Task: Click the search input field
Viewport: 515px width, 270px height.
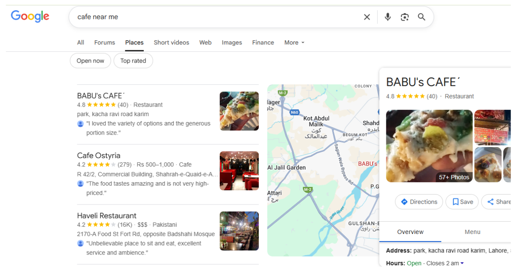Action: pyautogui.click(x=217, y=17)
